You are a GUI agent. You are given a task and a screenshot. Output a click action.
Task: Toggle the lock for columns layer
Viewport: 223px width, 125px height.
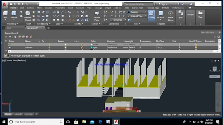(x=82, y=47)
